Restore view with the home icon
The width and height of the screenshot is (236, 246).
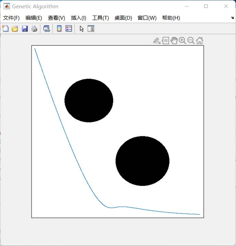(x=200, y=41)
